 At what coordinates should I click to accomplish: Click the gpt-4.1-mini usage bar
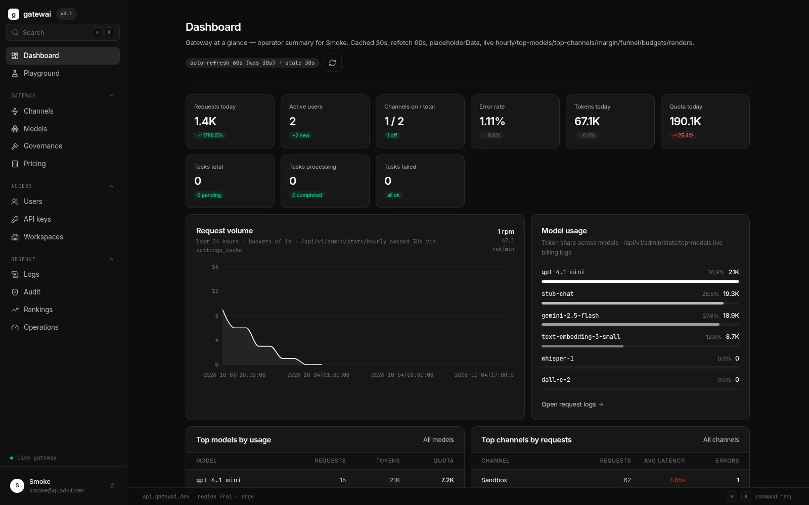click(x=640, y=281)
